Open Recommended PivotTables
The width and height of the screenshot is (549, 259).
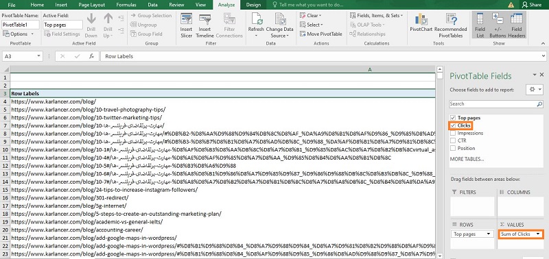[451, 25]
